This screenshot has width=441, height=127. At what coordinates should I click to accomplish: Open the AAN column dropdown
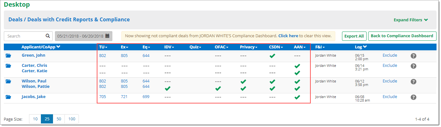click(300, 47)
